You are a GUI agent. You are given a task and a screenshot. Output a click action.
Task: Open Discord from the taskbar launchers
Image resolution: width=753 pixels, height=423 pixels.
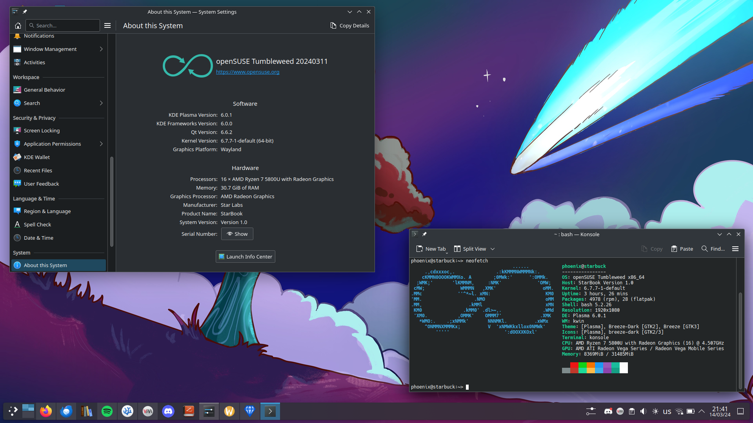point(168,411)
